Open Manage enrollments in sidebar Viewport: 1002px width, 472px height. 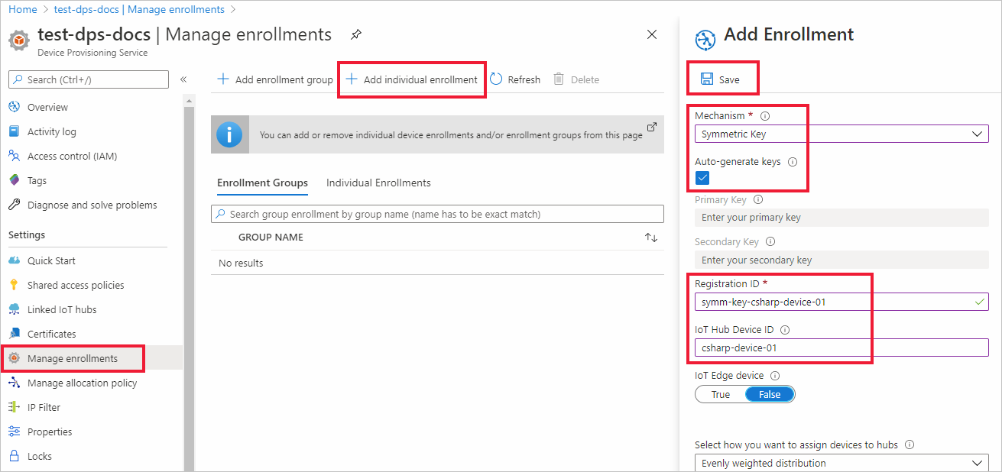tap(73, 358)
